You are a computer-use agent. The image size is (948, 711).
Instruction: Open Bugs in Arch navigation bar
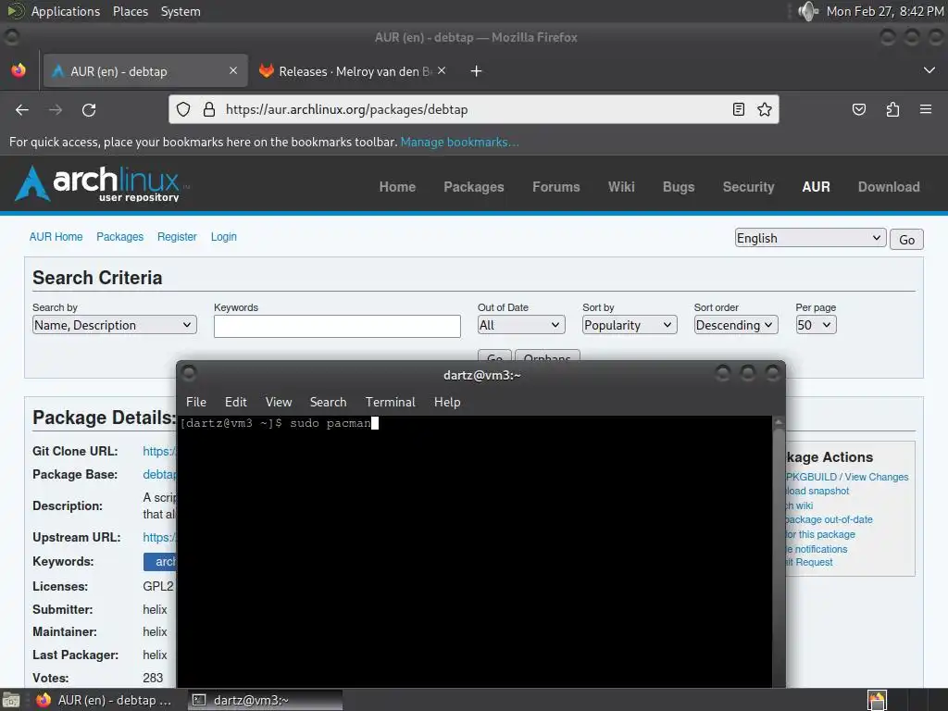679,187
